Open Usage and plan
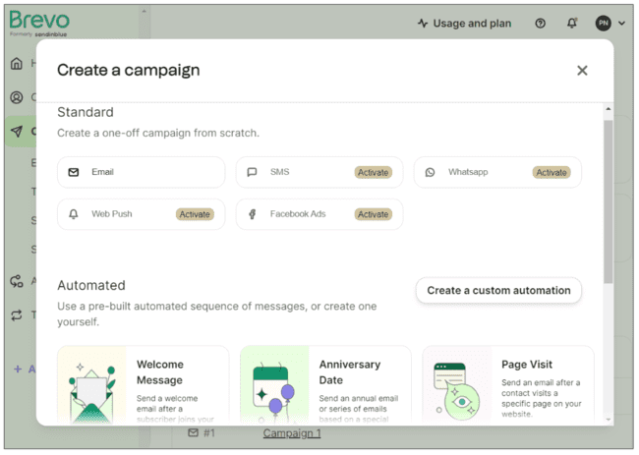Image resolution: width=639 pixels, height=455 pixels. [x=464, y=24]
